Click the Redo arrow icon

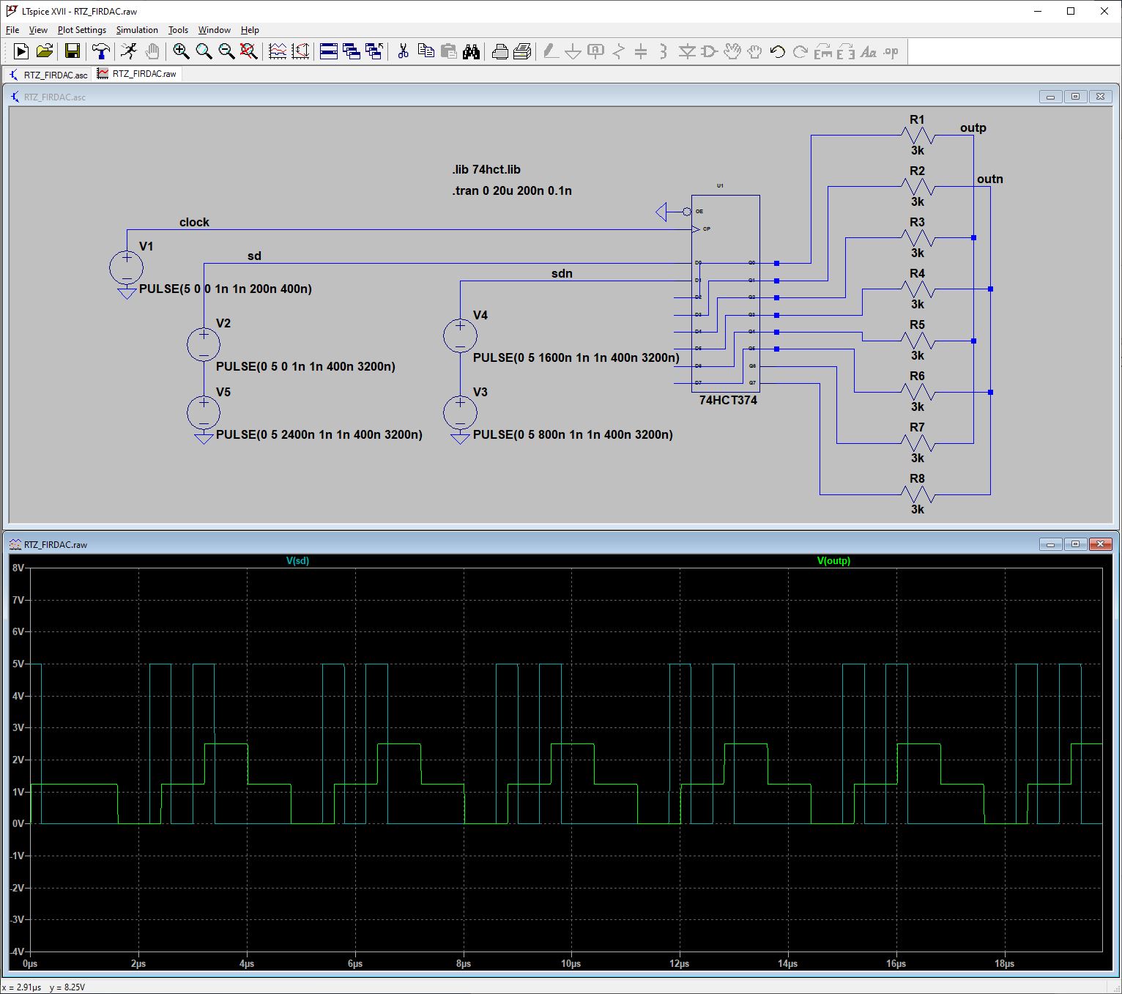click(x=800, y=51)
